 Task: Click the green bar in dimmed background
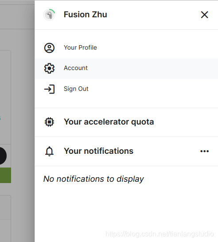coord(5,176)
